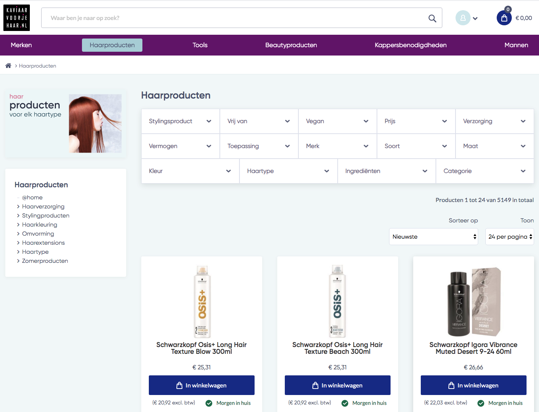Click the Kaviaar Voor Je Haar logo
Screen dimensions: 539x412
pos(17,18)
